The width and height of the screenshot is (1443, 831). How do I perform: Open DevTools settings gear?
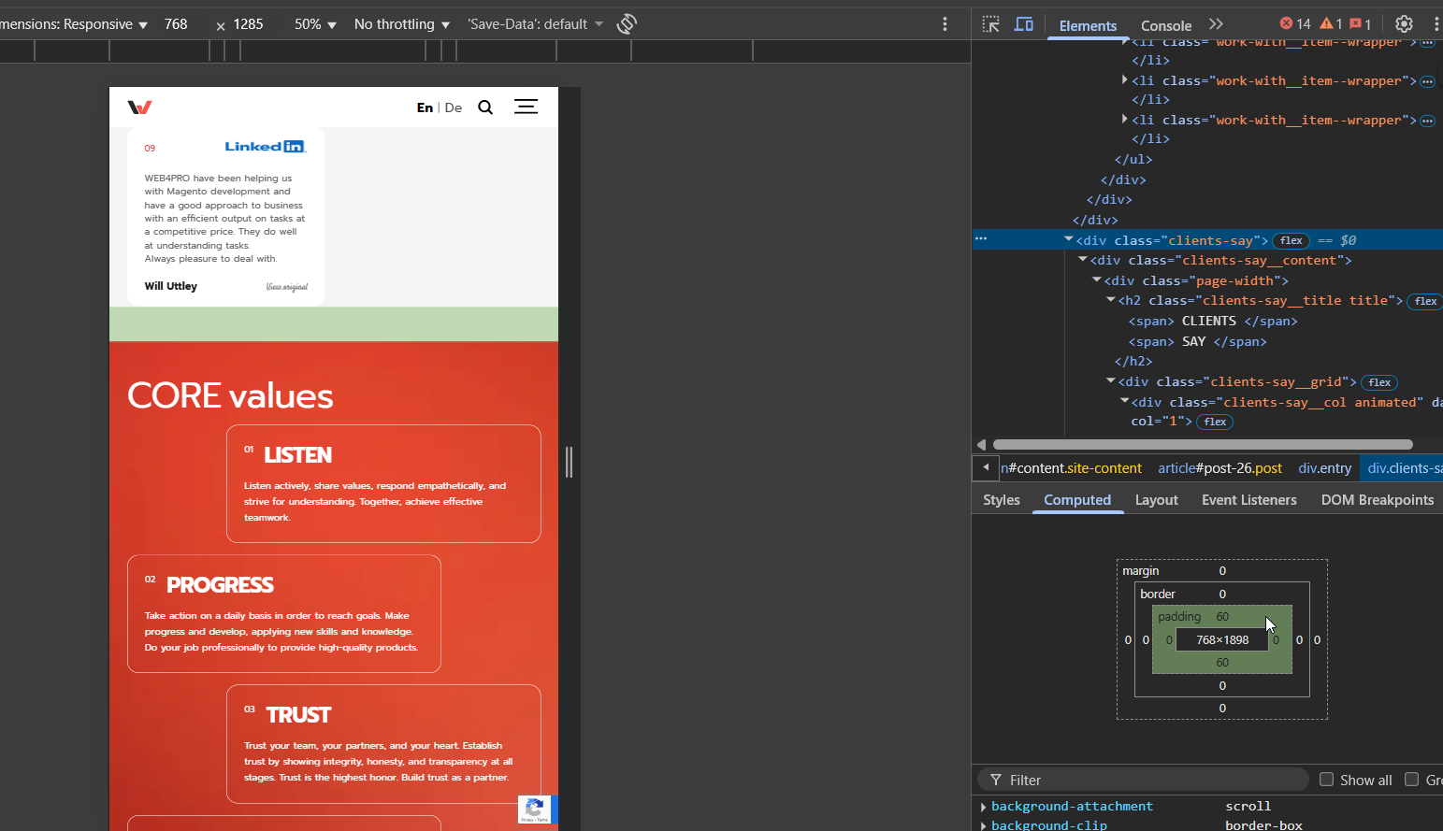(x=1404, y=24)
